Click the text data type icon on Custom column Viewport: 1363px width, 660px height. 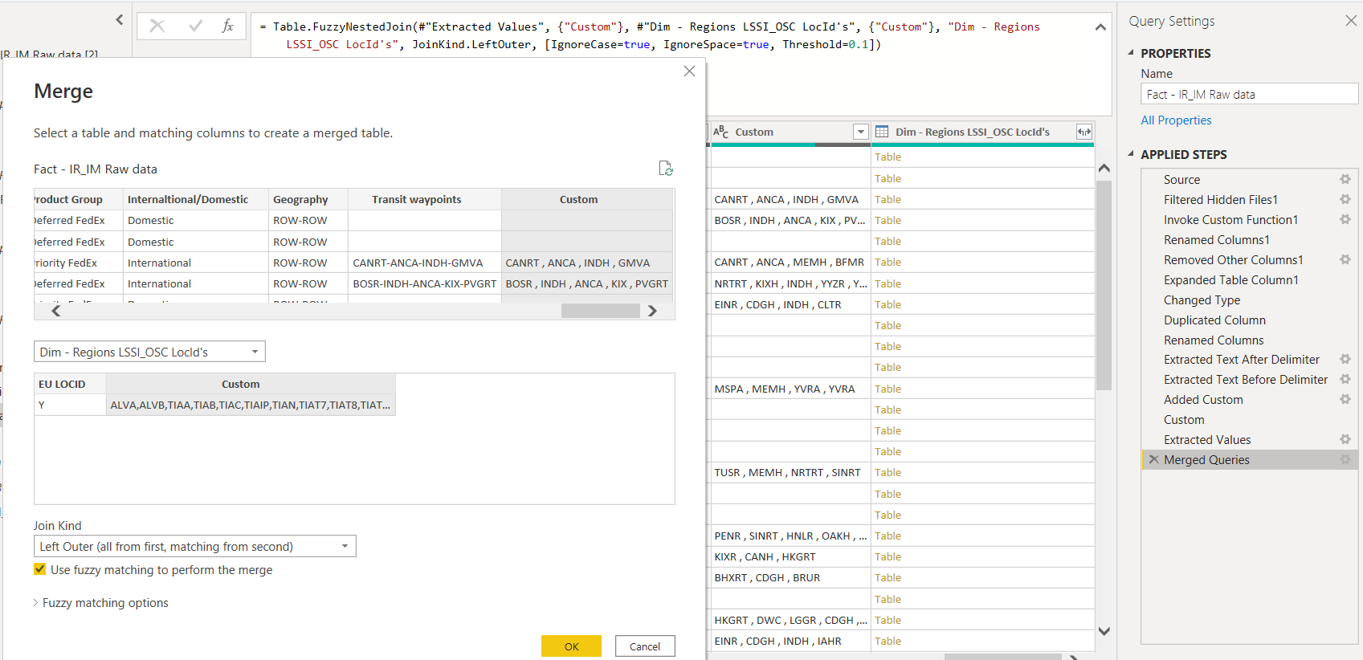pos(721,132)
